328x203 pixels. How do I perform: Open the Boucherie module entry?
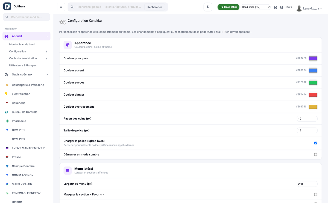(x=19, y=103)
